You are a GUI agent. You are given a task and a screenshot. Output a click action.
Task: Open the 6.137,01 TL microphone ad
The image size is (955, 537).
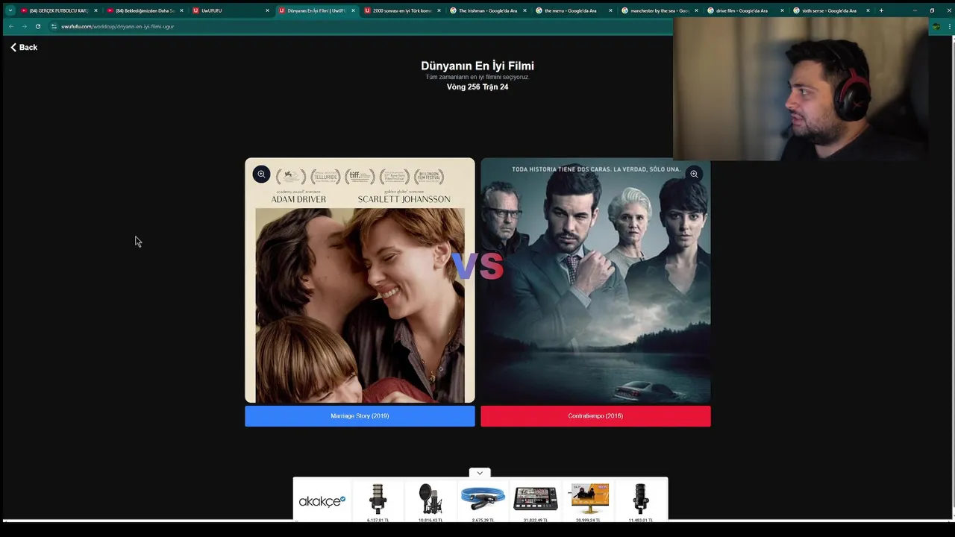pos(378,502)
